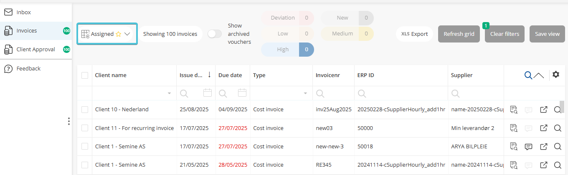Click the Clear filters button

505,34
